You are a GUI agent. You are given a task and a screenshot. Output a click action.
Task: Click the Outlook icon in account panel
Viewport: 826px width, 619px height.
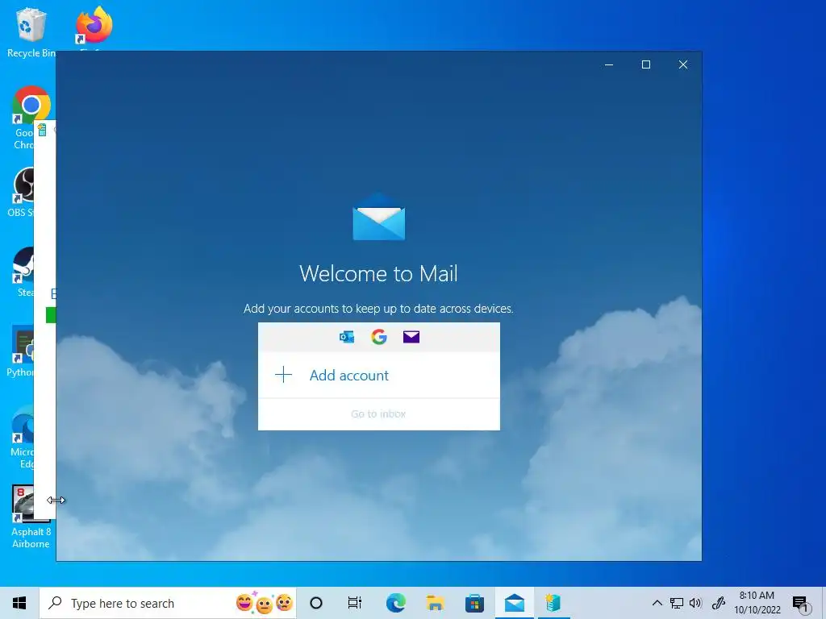[x=347, y=337]
